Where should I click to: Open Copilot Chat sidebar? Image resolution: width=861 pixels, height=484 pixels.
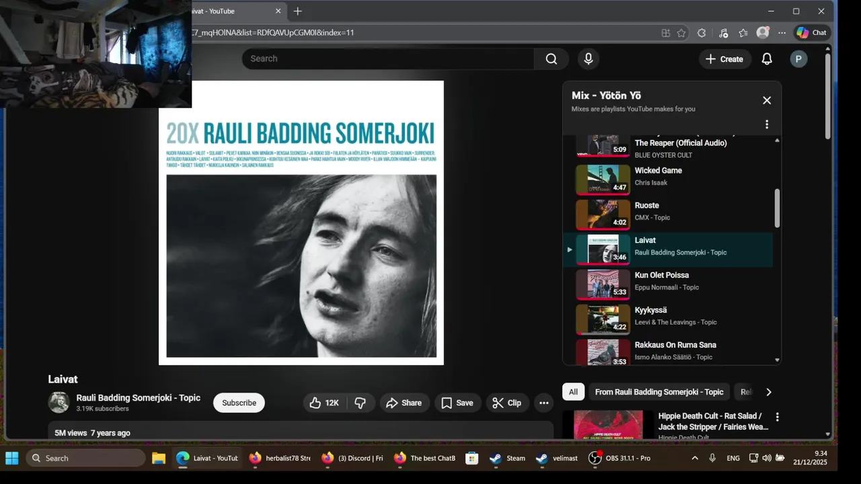(811, 32)
